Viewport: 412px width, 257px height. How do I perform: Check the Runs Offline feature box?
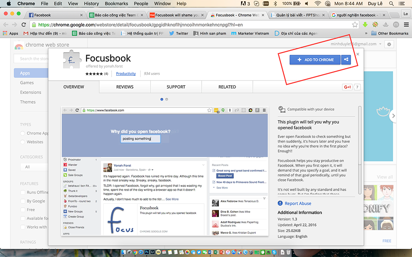[x=23, y=192]
